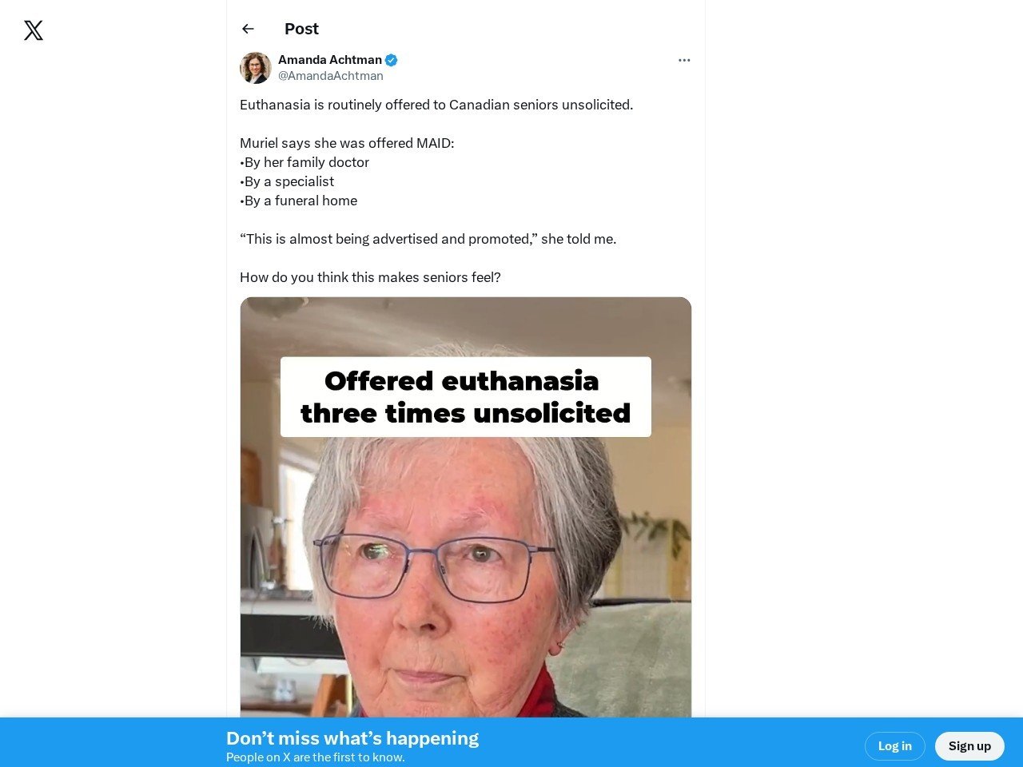Click the 'Don't miss what's happening' banner title

pyautogui.click(x=352, y=738)
